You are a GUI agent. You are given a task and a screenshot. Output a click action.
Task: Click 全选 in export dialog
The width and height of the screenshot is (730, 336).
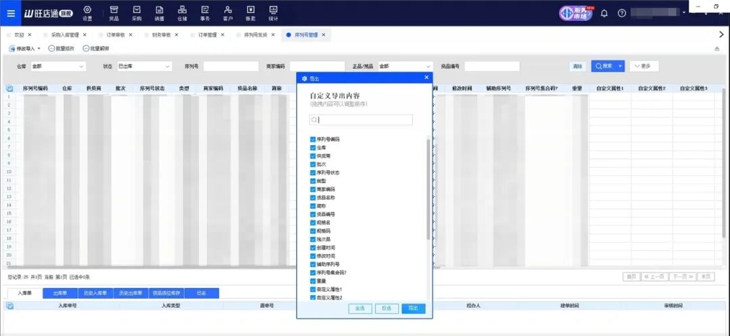pyautogui.click(x=360, y=308)
